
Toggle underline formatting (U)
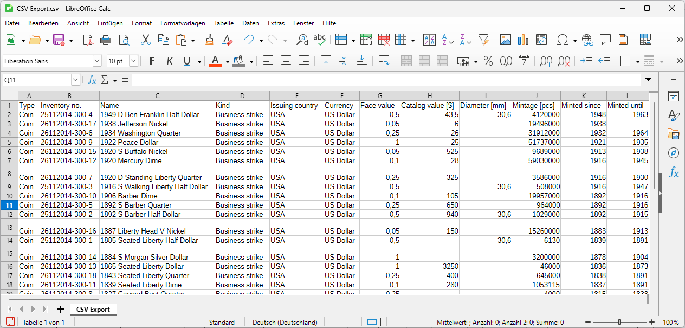tap(188, 61)
